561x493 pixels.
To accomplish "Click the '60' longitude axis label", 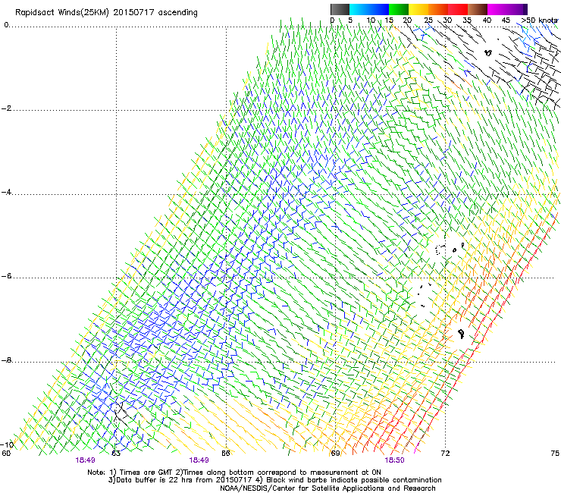I will coord(6,454).
